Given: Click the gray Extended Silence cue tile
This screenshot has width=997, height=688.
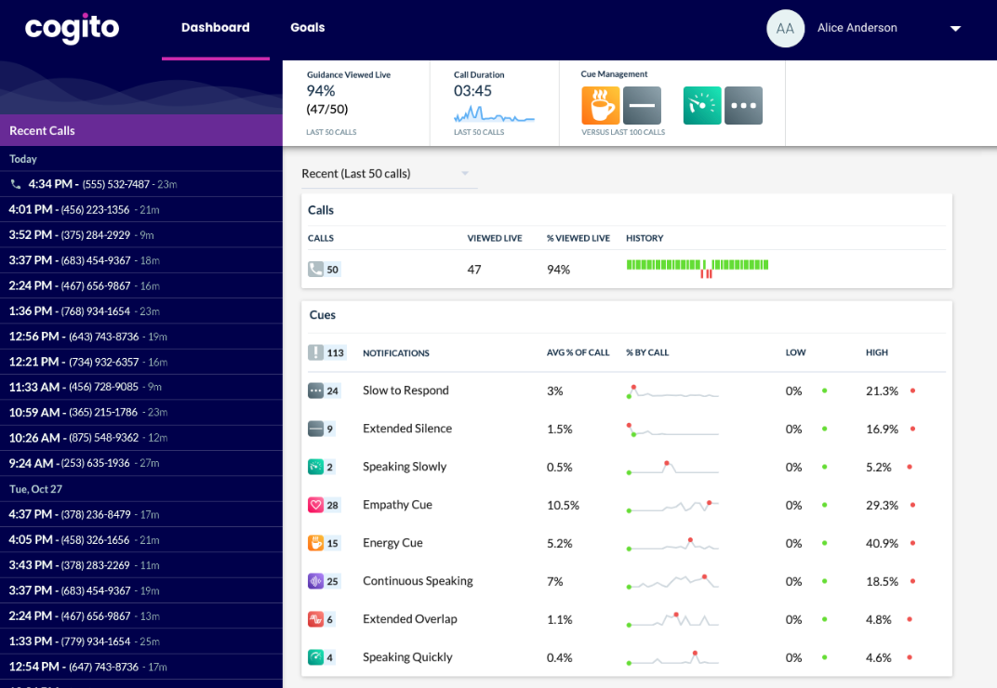Looking at the screenshot, I should click(642, 105).
